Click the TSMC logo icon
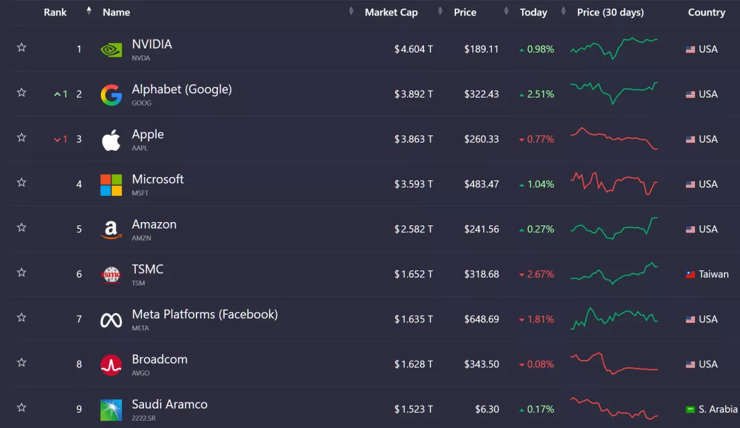This screenshot has height=428, width=740. 111,275
